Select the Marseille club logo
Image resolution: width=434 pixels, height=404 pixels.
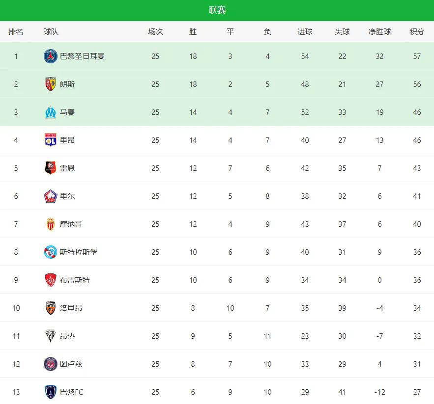click(51, 112)
